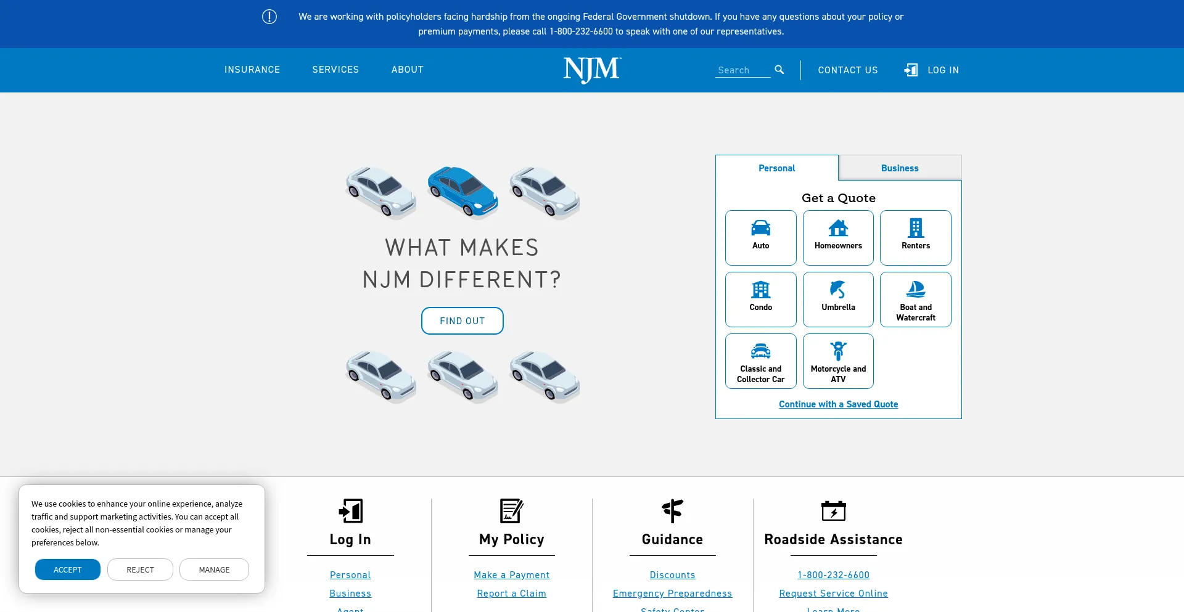Viewport: 1184px width, 612px height.
Task: Call roadside number 1-800-232-6600 link
Action: (834, 575)
